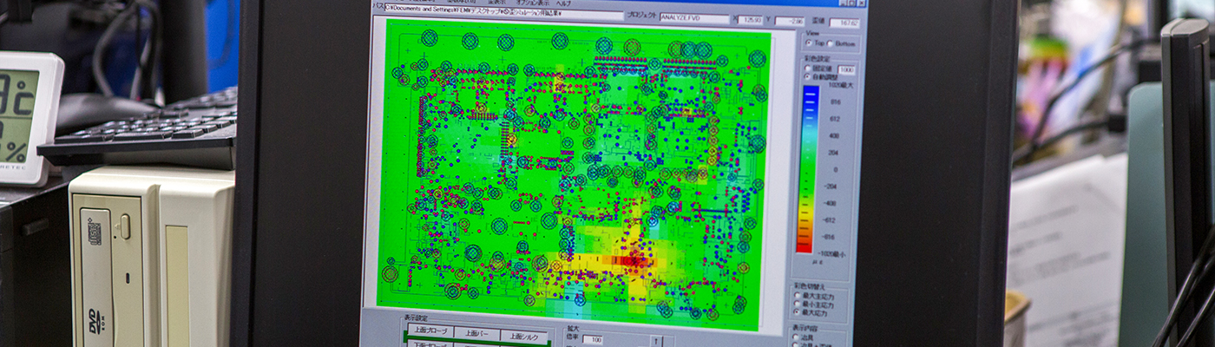The height and width of the screenshot is (347, 1215).
Task: Close the analysis window
Action: pyautogui.click(x=860, y=3)
